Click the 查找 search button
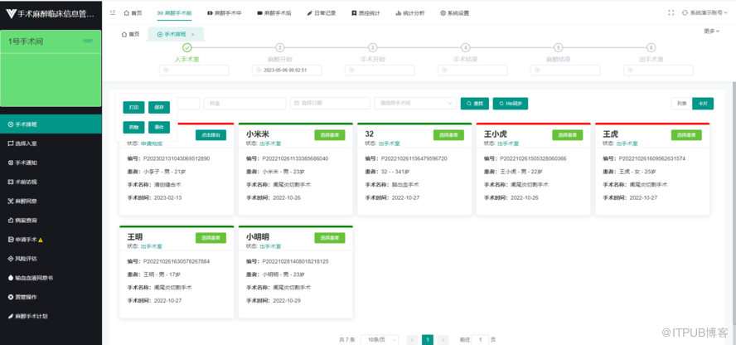This screenshot has height=345, width=736. 474,104
